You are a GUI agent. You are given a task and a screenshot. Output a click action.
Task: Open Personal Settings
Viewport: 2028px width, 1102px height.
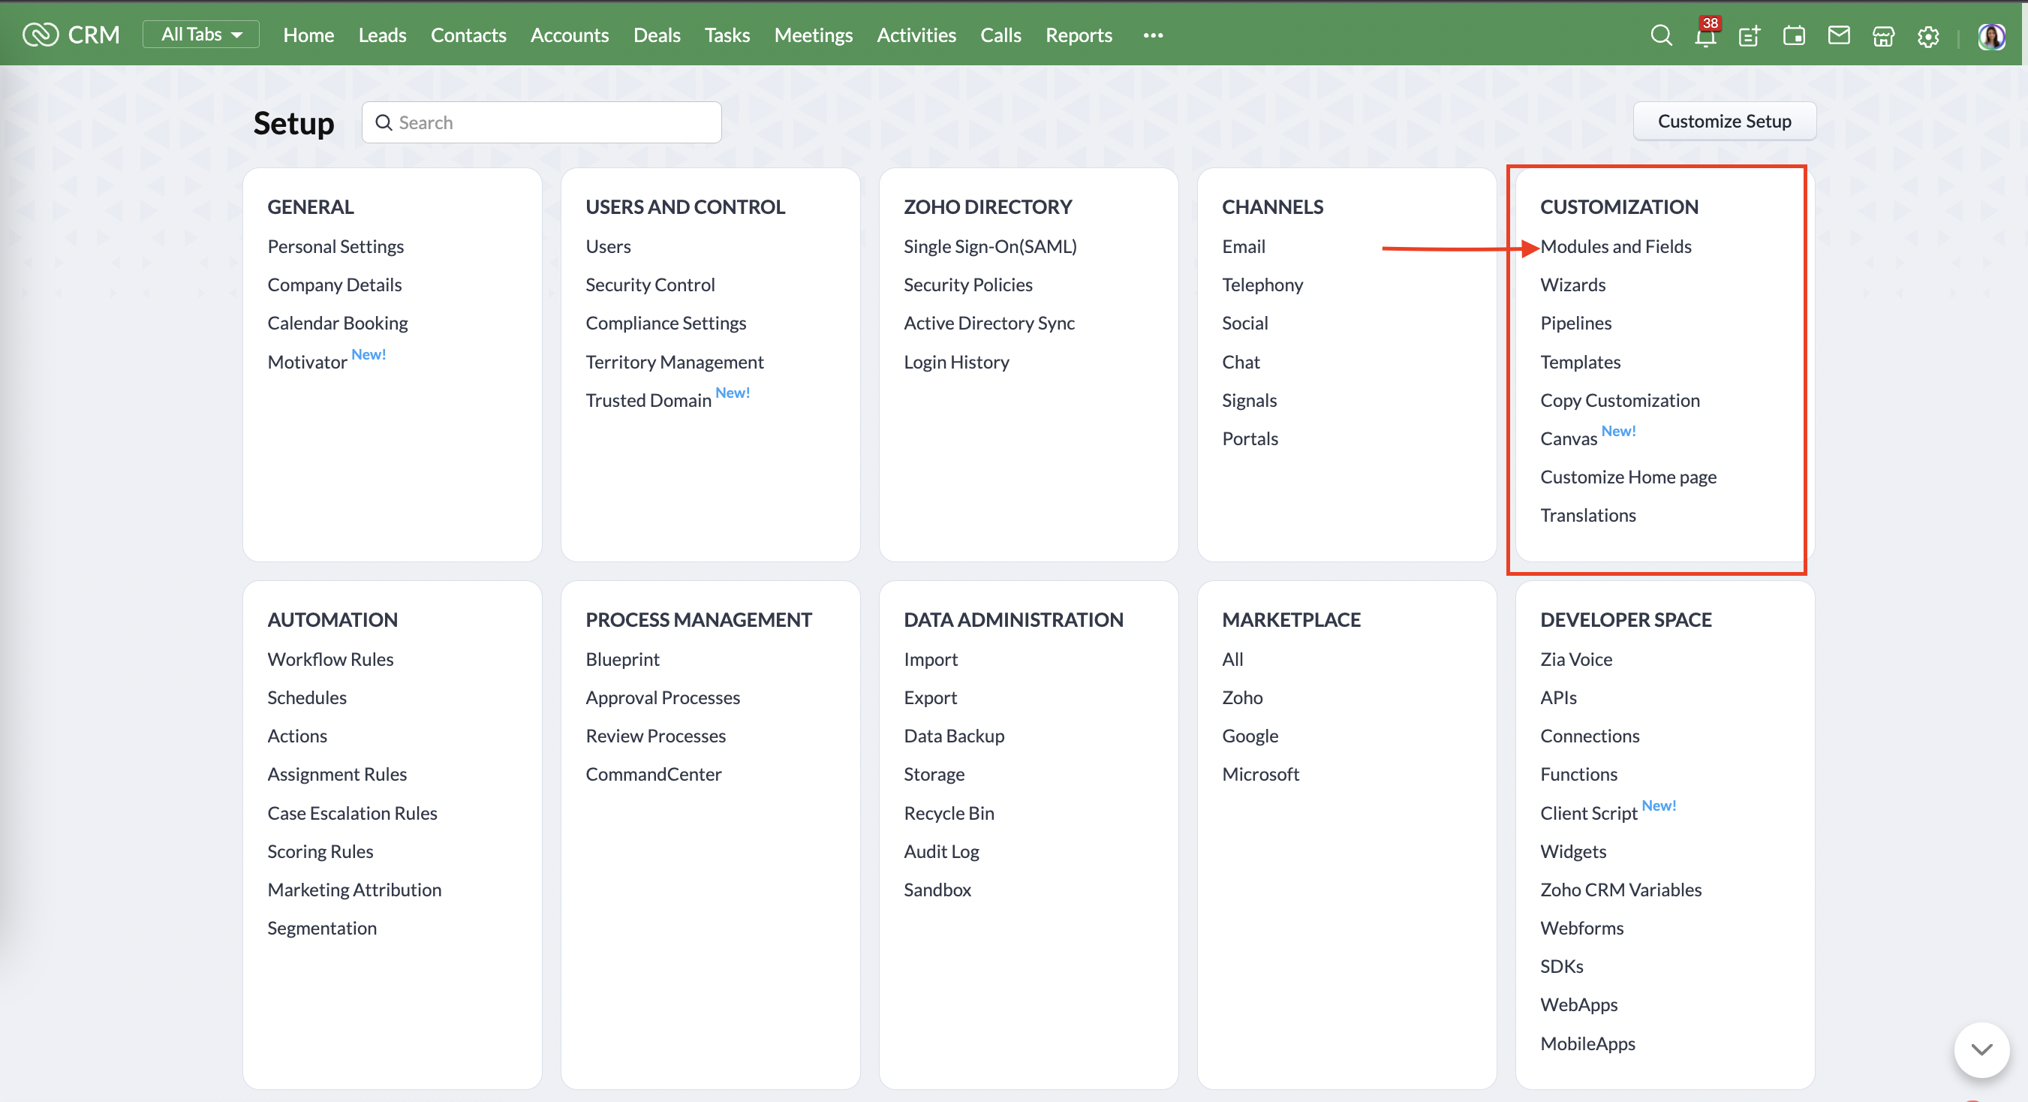335,246
